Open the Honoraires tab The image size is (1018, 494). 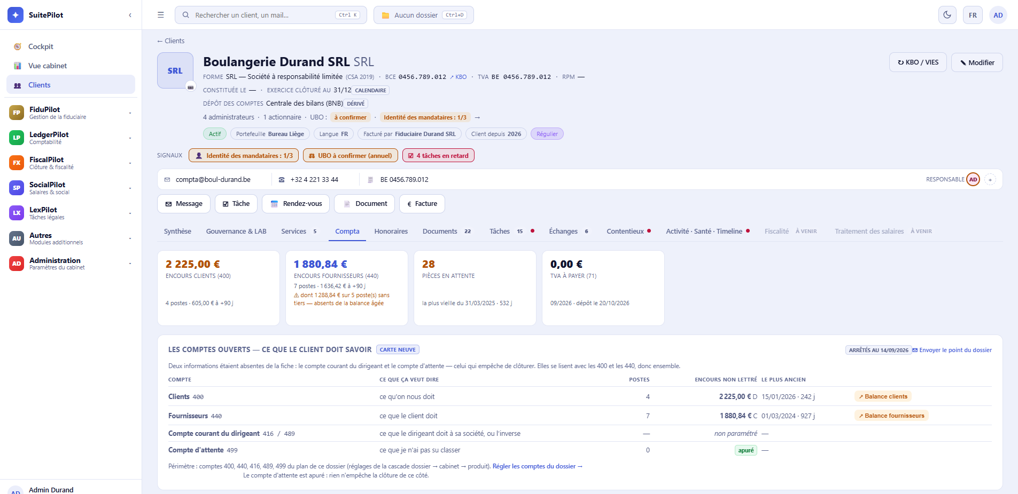[x=391, y=232]
